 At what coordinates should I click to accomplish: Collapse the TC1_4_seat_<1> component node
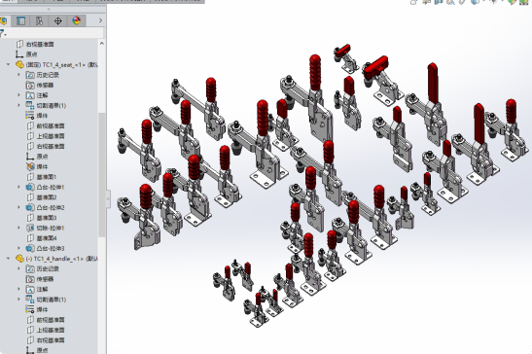[9, 64]
